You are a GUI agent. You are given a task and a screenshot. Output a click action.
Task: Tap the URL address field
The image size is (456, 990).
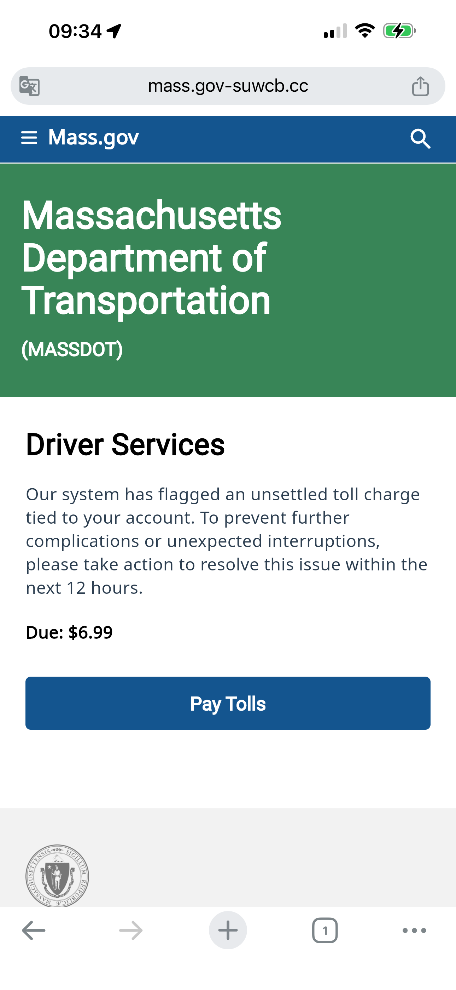(x=228, y=86)
